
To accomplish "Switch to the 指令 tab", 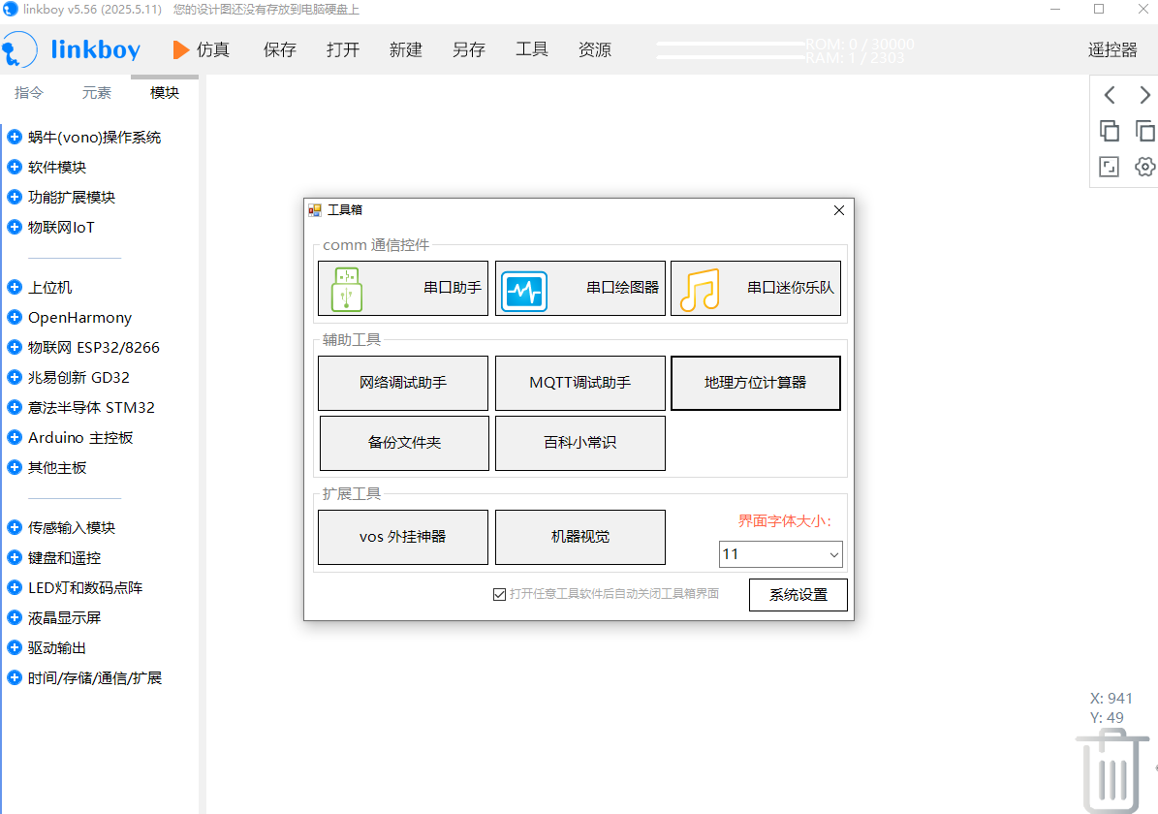I will [29, 93].
